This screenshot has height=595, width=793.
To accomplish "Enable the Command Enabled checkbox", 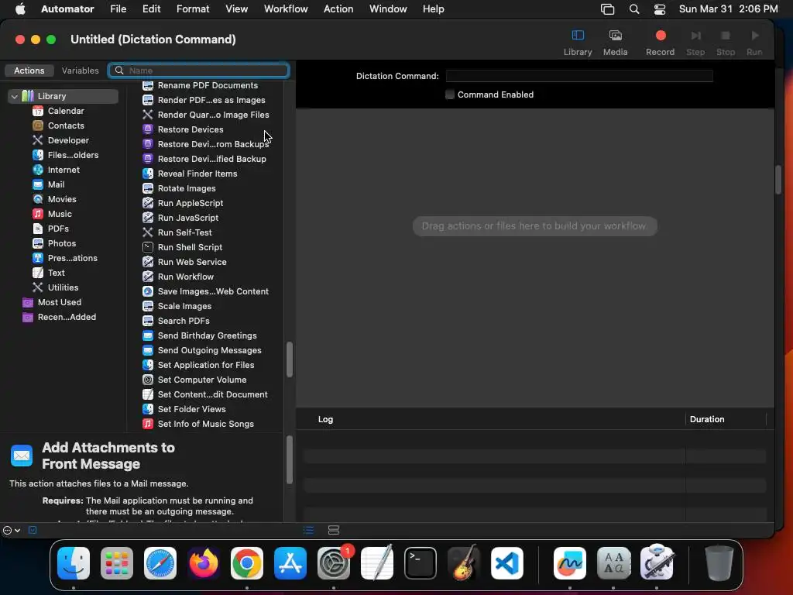I will pos(450,95).
